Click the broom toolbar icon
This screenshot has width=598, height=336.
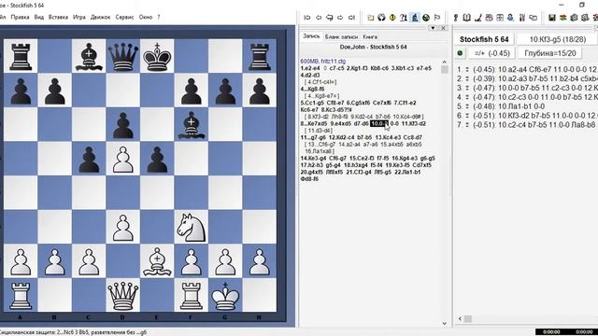tap(477, 18)
